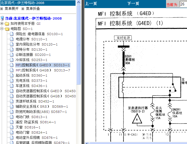Open 电动室外后视镜 SD876-1

click(x=36, y=138)
